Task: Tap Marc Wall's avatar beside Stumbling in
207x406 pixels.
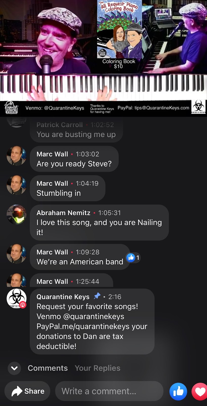Action: pyautogui.click(x=16, y=185)
